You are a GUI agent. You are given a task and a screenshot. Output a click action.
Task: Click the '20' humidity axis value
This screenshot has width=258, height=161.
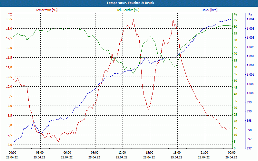235,121
